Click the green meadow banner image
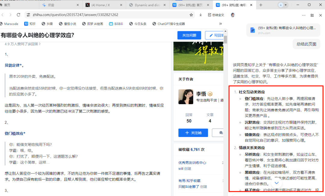325x196 pixels. pyautogui.click(x=198, y=56)
